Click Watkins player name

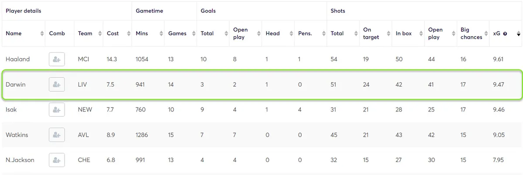(17, 135)
